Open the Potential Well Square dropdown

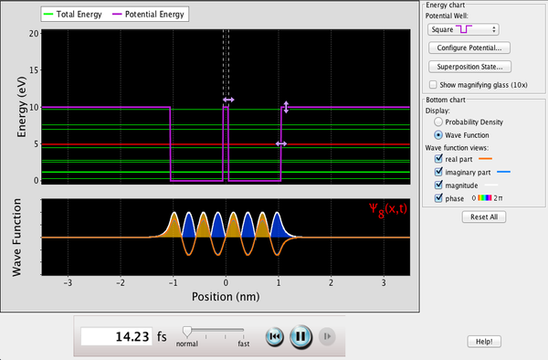[463, 29]
